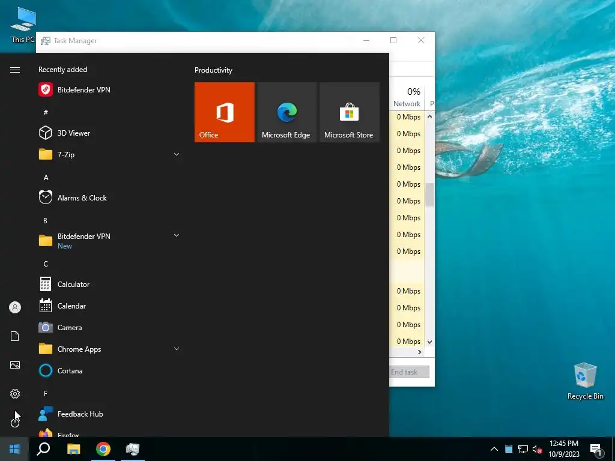Screen dimensions: 615x461
Task: Switch to Google Chrome on taskbar
Action: (103, 449)
